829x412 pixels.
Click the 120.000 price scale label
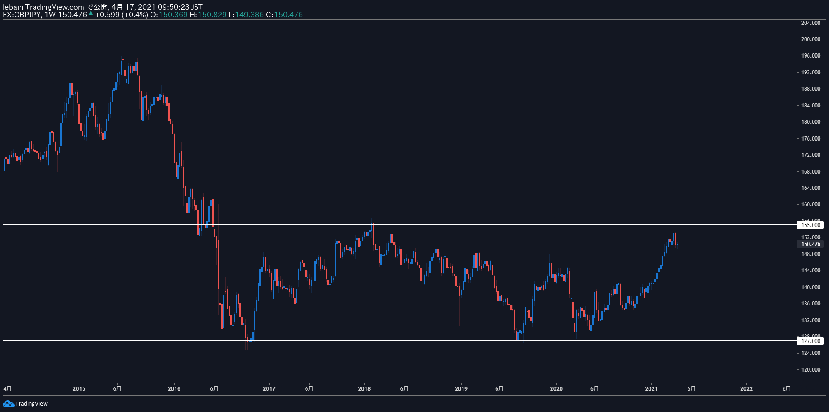811,370
